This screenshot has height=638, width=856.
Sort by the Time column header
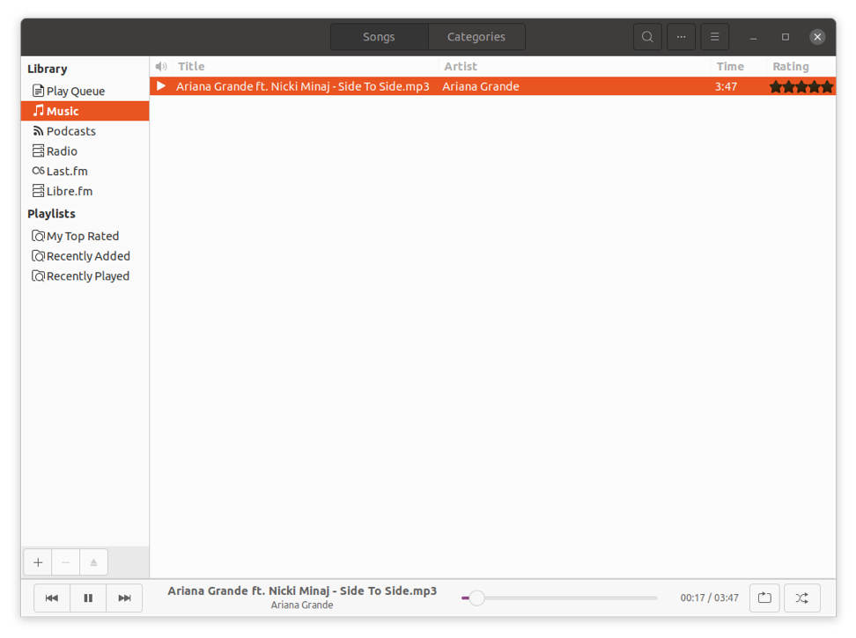click(739, 67)
